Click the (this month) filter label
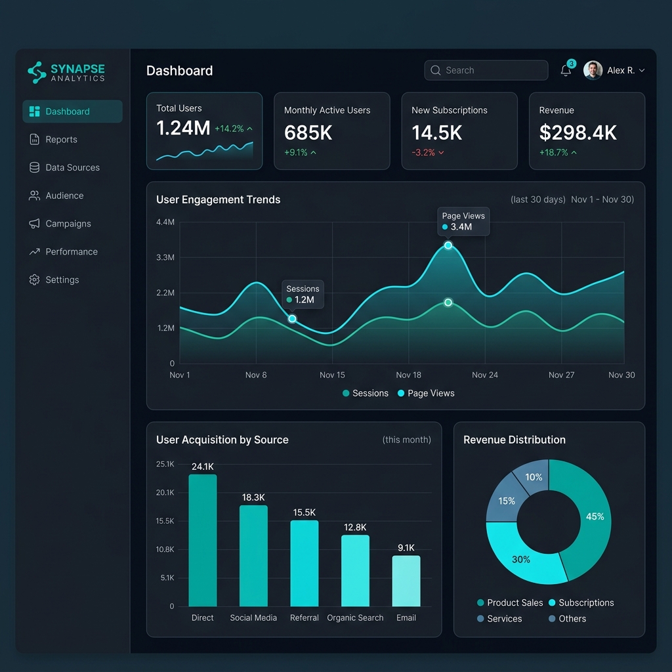Screen dimensions: 672x672 click(x=407, y=440)
